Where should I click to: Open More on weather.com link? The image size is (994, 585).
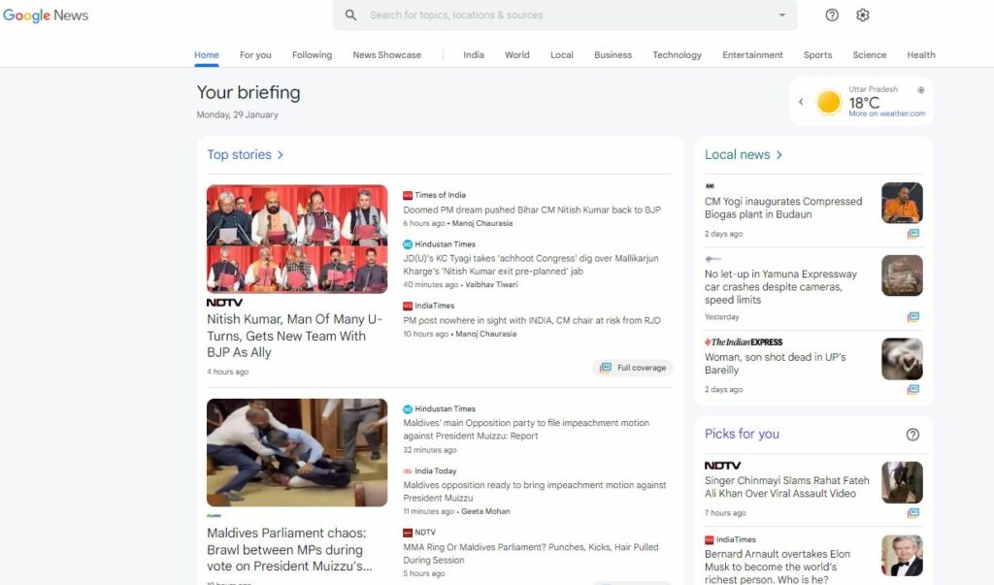(887, 114)
